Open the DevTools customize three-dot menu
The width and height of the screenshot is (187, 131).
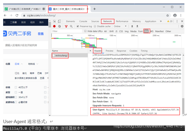(177, 21)
